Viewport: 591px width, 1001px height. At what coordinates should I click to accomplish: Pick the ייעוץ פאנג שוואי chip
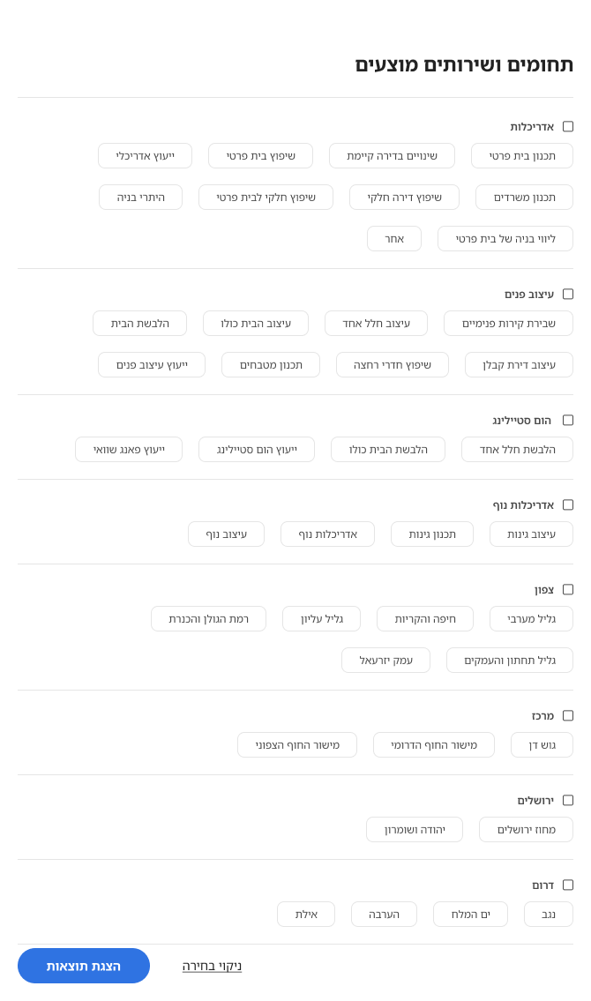[x=129, y=450]
